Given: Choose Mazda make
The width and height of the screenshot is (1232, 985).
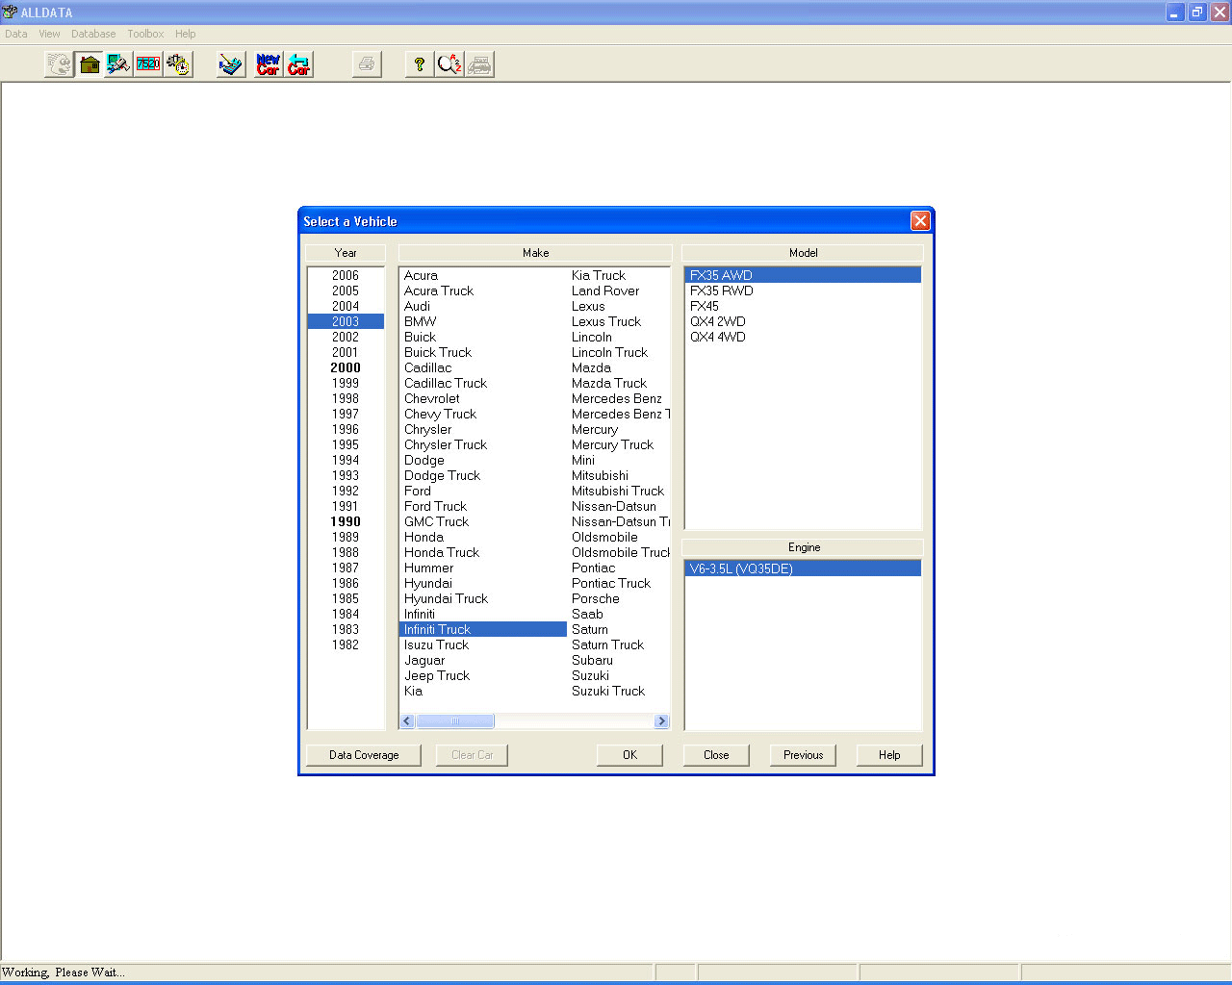Looking at the screenshot, I should pyautogui.click(x=591, y=367).
